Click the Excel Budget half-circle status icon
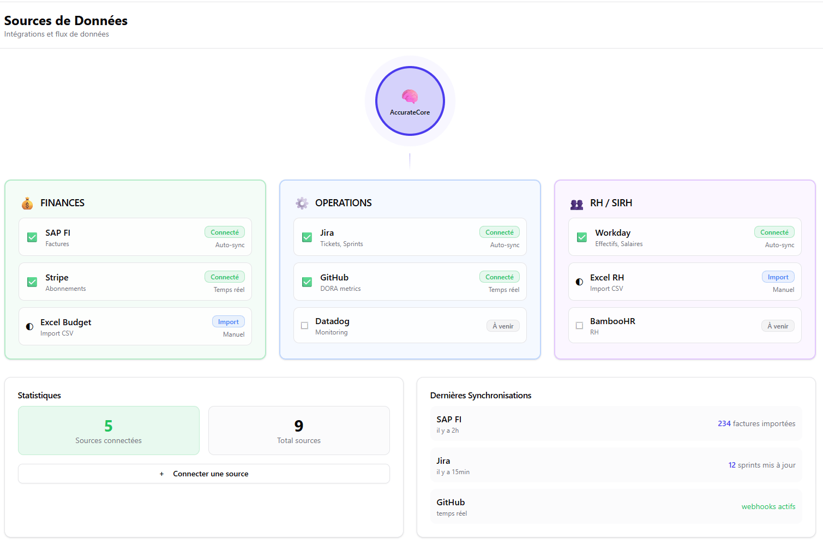The image size is (823, 544). (x=30, y=327)
